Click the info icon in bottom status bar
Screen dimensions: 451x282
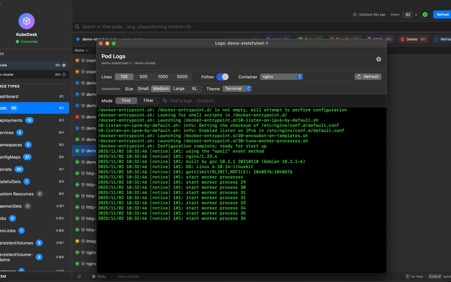[x=79, y=276]
